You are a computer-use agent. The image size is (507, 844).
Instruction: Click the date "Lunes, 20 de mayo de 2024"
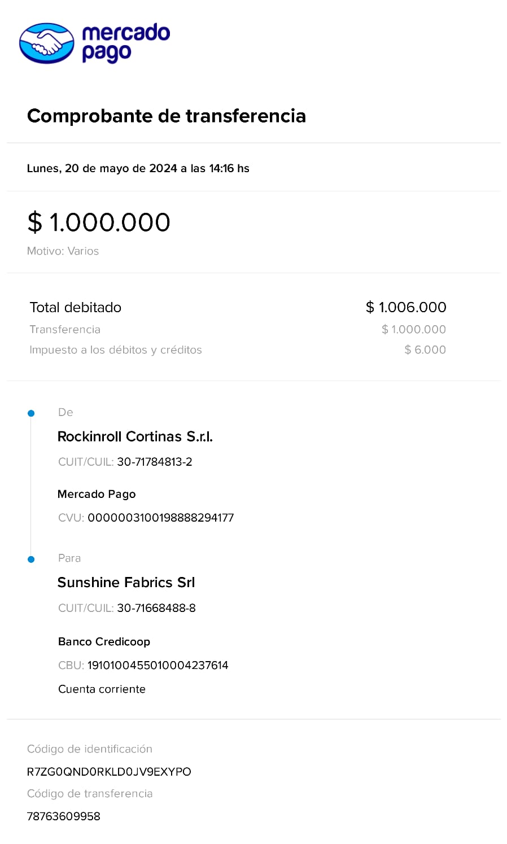102,168
